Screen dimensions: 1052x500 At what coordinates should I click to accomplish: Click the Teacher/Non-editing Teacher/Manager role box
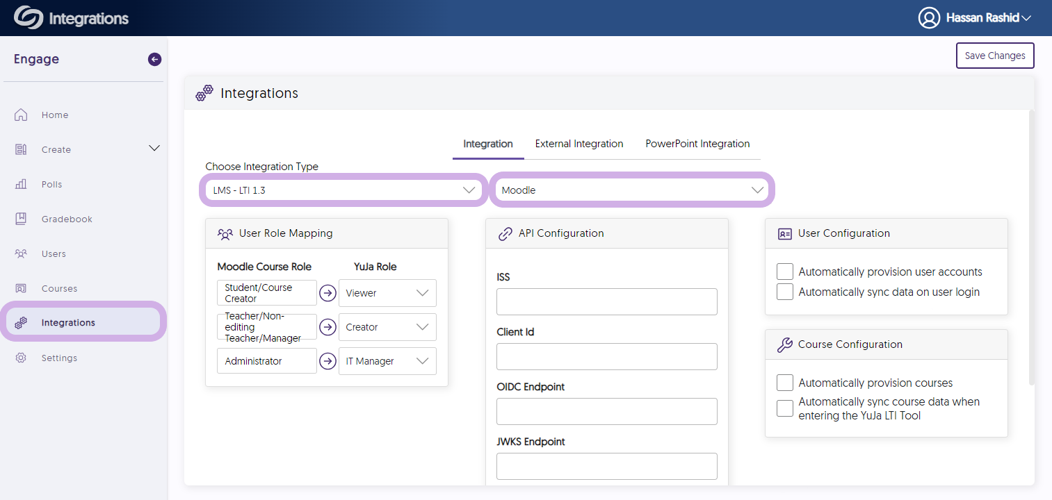coord(267,327)
